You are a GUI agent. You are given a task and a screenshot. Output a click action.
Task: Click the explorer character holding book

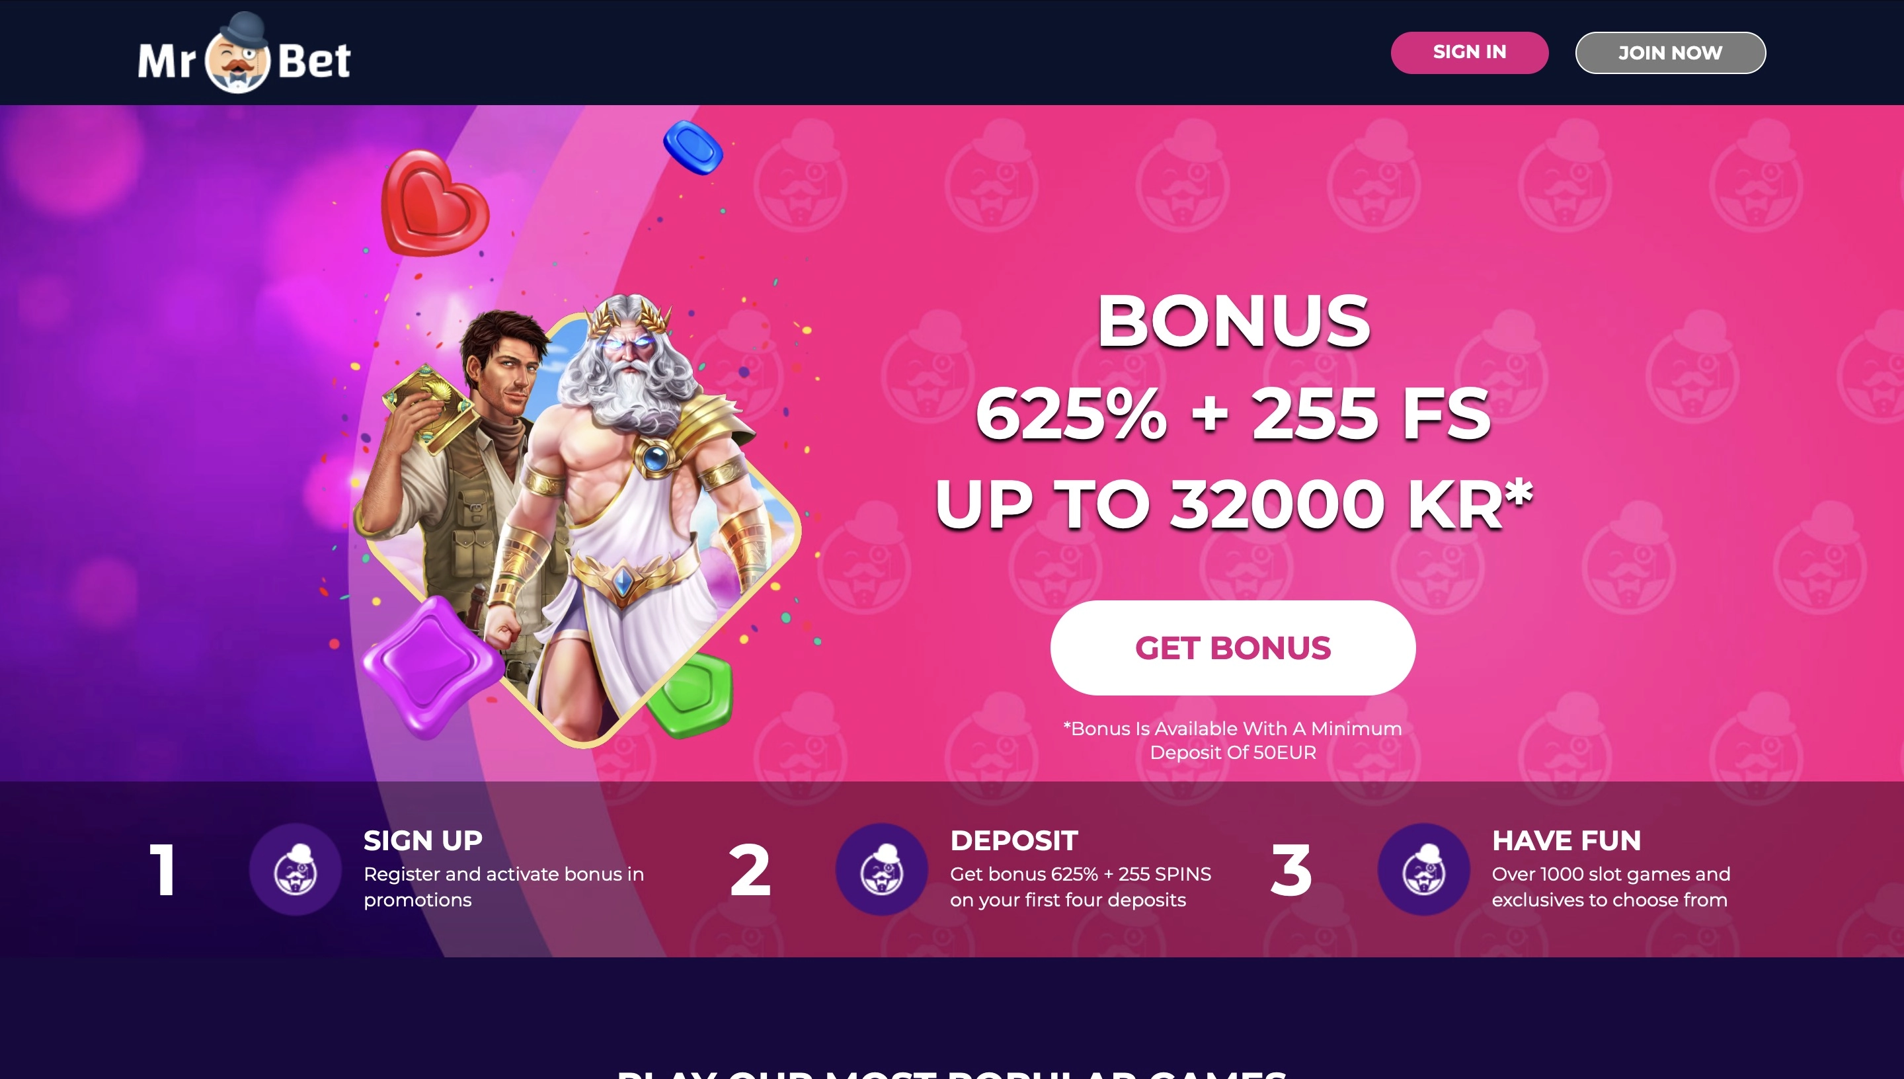click(452, 474)
